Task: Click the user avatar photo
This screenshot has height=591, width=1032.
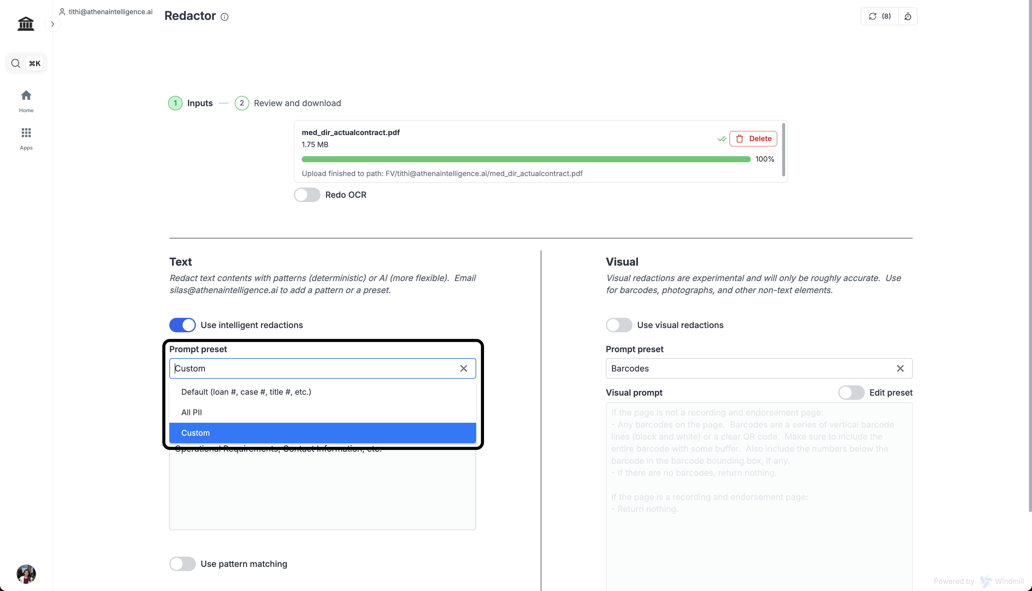Action: click(26, 574)
